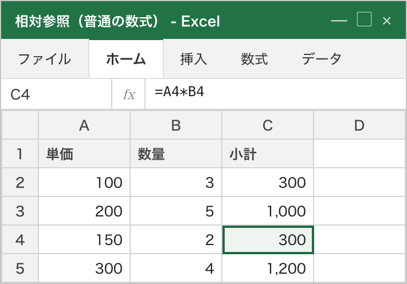Select the 数量 header cell
Image resolution: width=407 pixels, height=284 pixels.
[x=176, y=154]
